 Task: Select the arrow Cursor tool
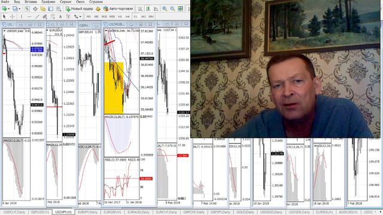pos(4,17)
